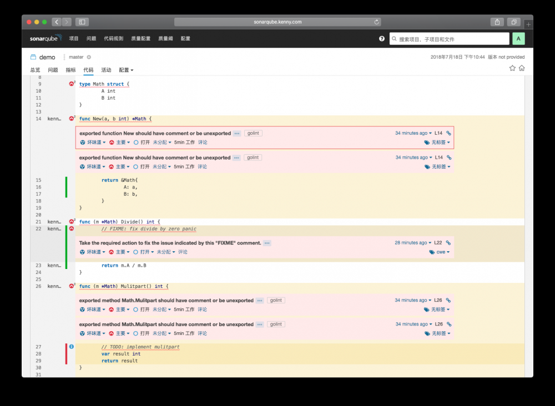Open the permalink icon for the L14 golint issue
Viewport: 555px width, 406px height.
pos(448,133)
